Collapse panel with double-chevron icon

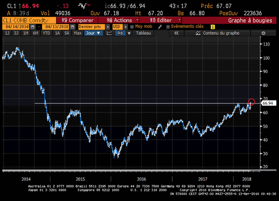tap(177, 33)
